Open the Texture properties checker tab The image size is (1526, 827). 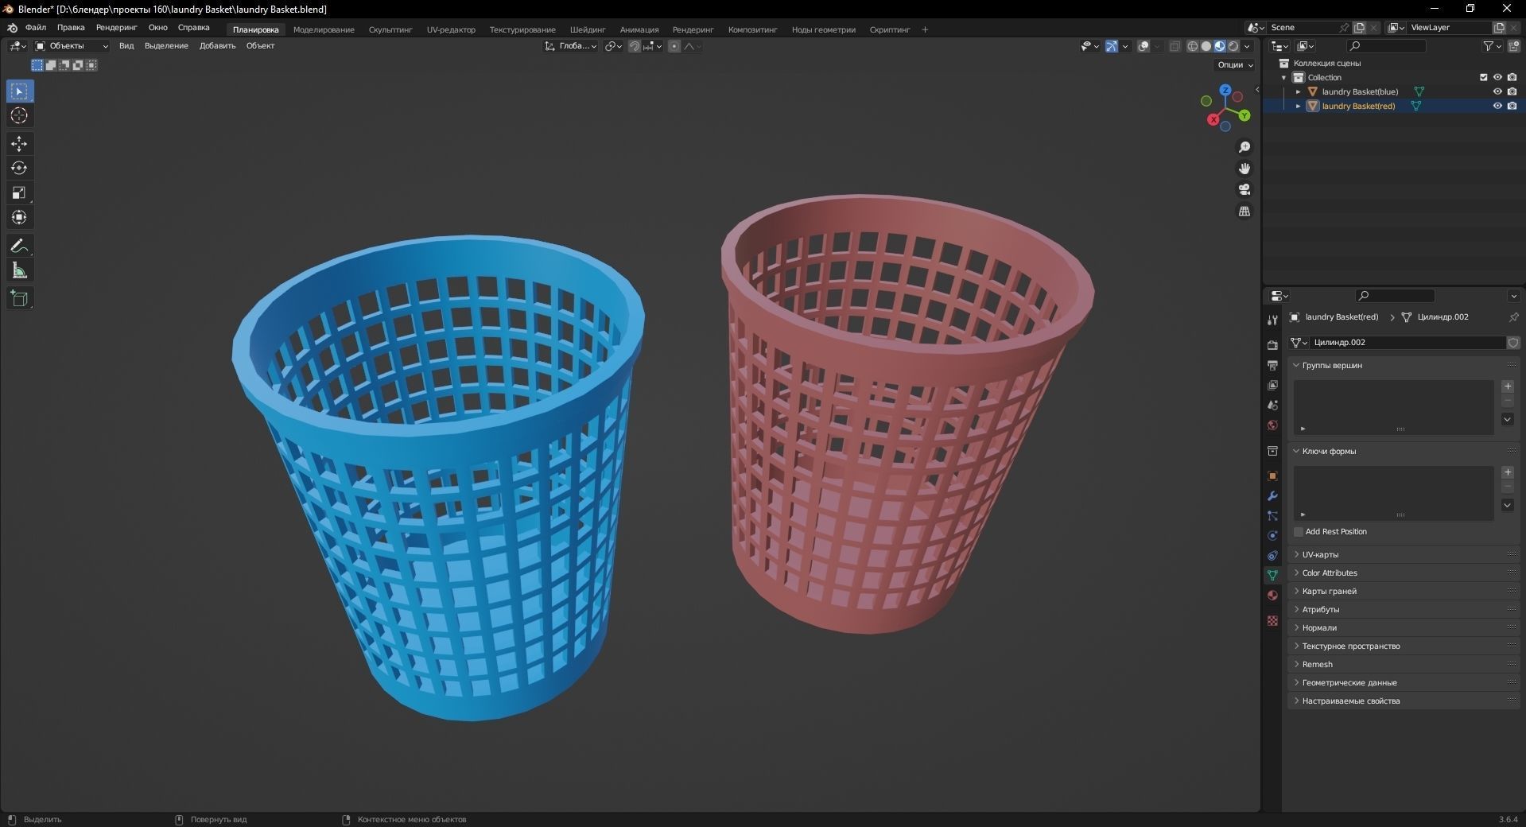(1272, 620)
